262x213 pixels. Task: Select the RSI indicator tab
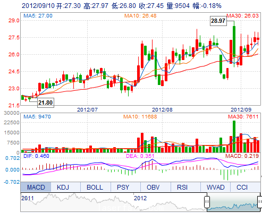pyautogui.click(x=182, y=187)
